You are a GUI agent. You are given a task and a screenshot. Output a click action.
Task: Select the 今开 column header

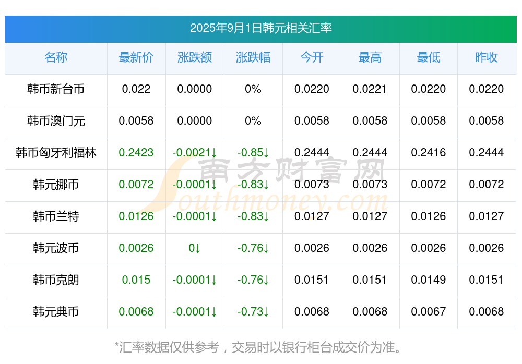click(312, 57)
